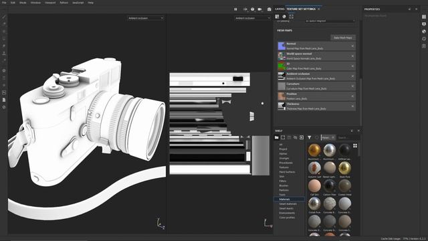Click the Shelf import resources icon
The height and width of the screenshot is (241, 428).
point(302,137)
